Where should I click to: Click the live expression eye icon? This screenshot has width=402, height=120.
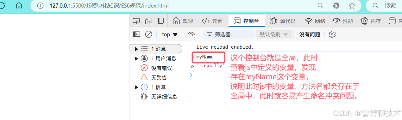(x=191, y=34)
